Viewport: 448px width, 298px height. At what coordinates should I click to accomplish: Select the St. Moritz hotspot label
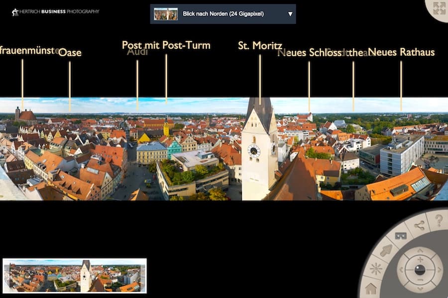click(x=260, y=46)
